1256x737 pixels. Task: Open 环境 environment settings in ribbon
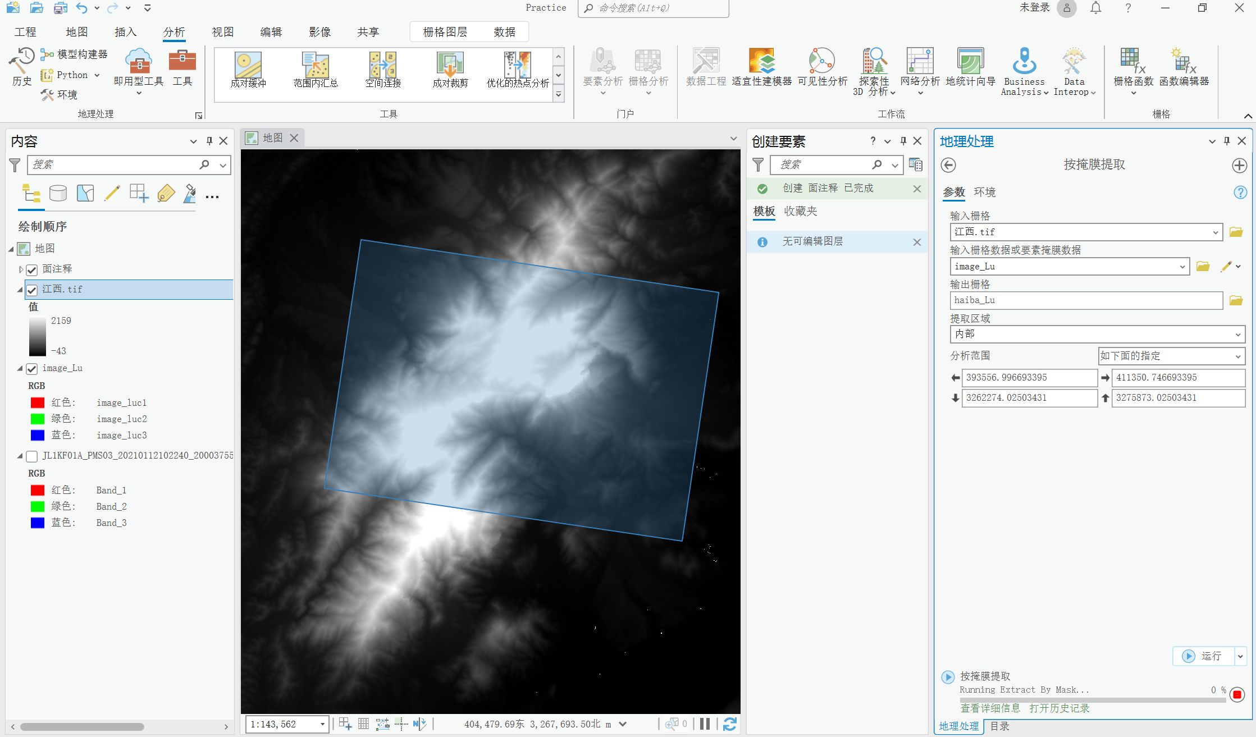click(x=59, y=95)
